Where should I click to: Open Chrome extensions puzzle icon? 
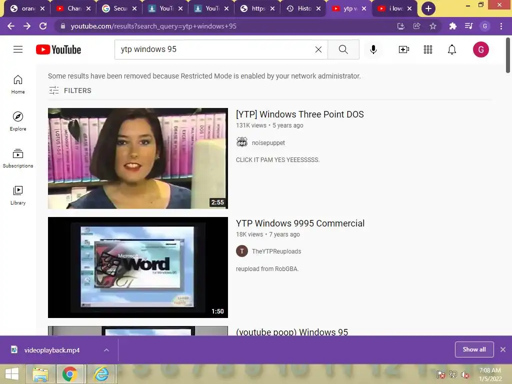click(x=452, y=26)
